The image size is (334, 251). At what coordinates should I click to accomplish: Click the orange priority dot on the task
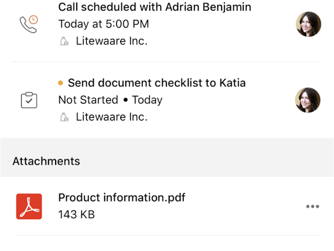[x=61, y=83]
